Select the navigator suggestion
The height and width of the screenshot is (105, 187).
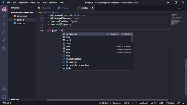(x=97, y=34)
